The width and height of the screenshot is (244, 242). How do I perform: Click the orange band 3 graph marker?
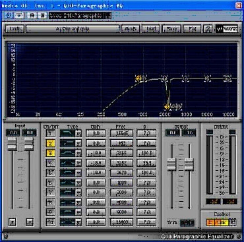(x=167, y=107)
